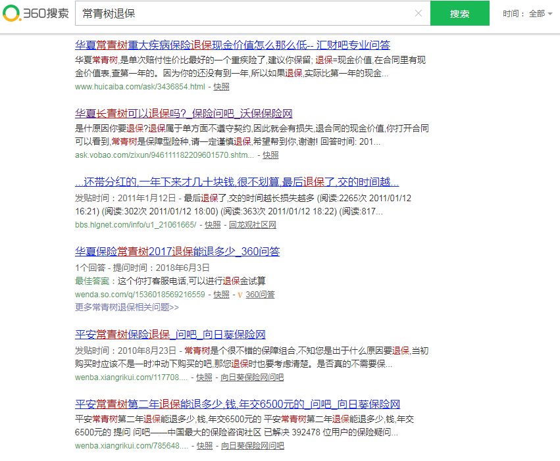Open result ...还带分红的,一年下来才几十块钱
Screen dimensions: 560x461
237,182
